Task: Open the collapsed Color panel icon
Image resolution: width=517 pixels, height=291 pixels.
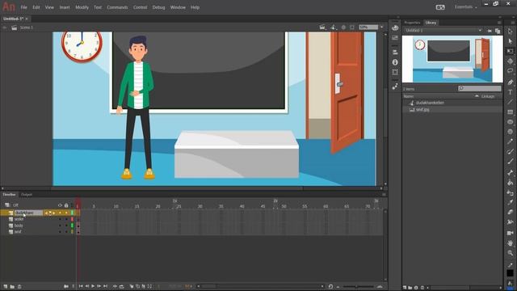Action: click(x=395, y=28)
